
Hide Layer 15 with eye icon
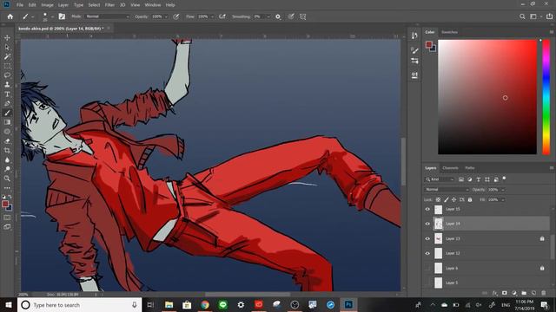(427, 209)
